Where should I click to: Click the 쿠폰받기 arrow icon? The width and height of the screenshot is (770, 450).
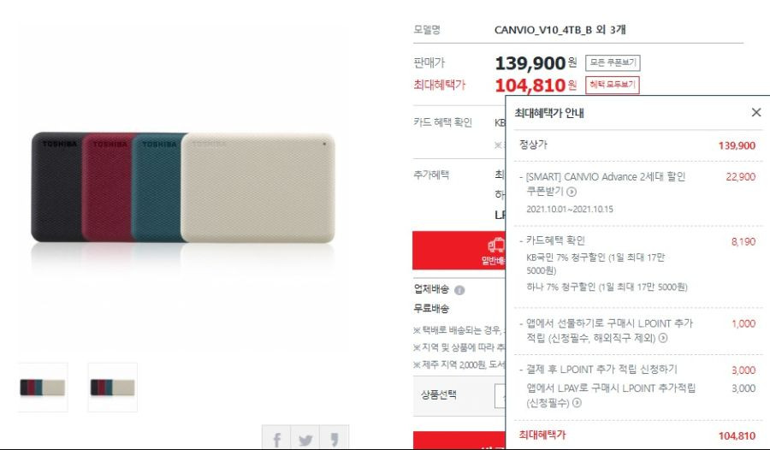click(572, 192)
